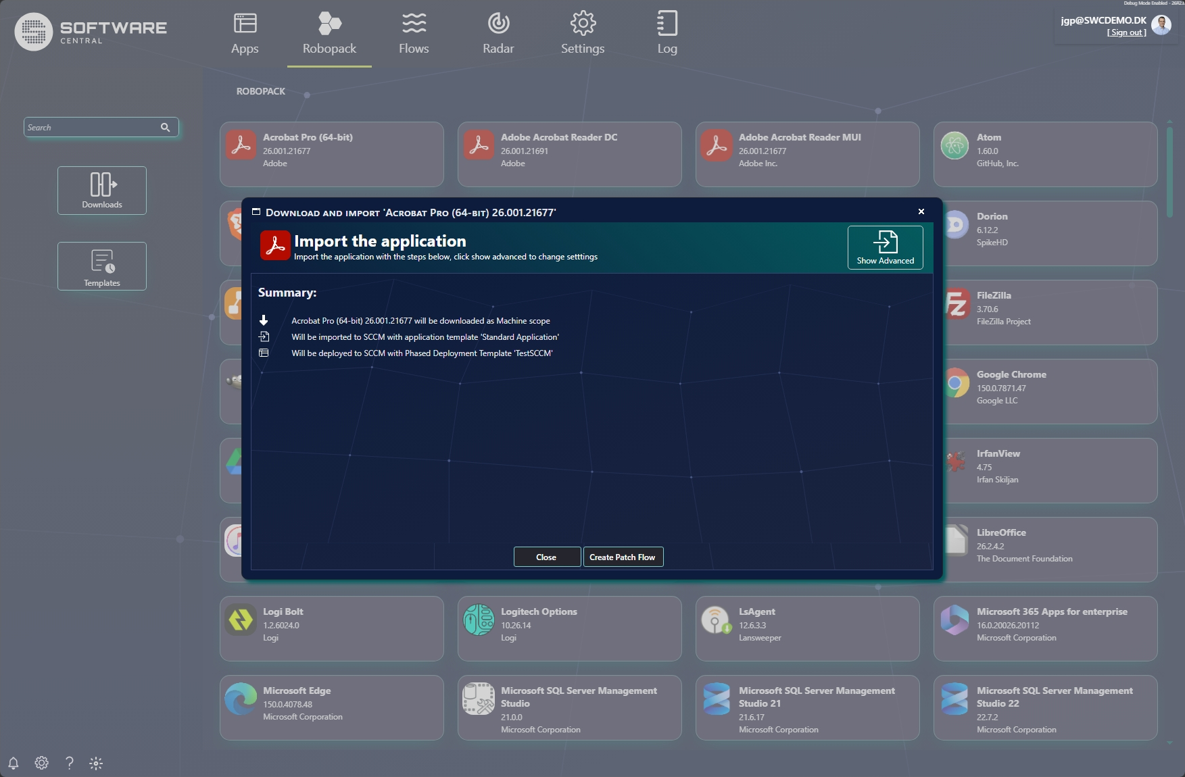This screenshot has width=1185, height=777.
Task: Toggle the light theme sun icon
Action: point(96,763)
